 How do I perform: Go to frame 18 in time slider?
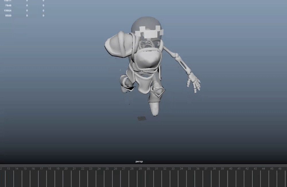[50, 169]
